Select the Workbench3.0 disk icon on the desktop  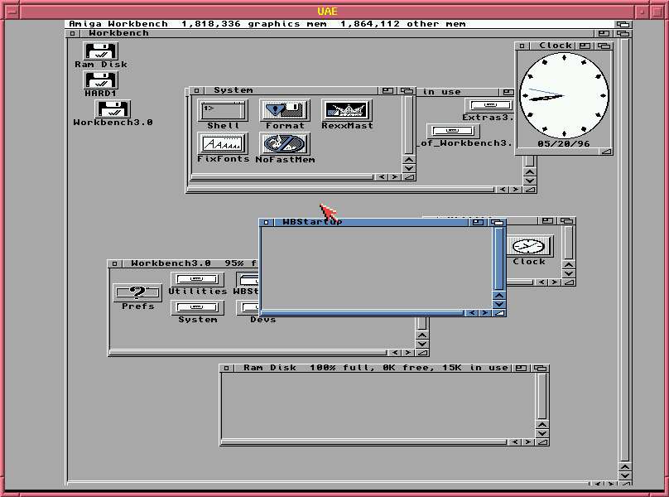[x=113, y=109]
